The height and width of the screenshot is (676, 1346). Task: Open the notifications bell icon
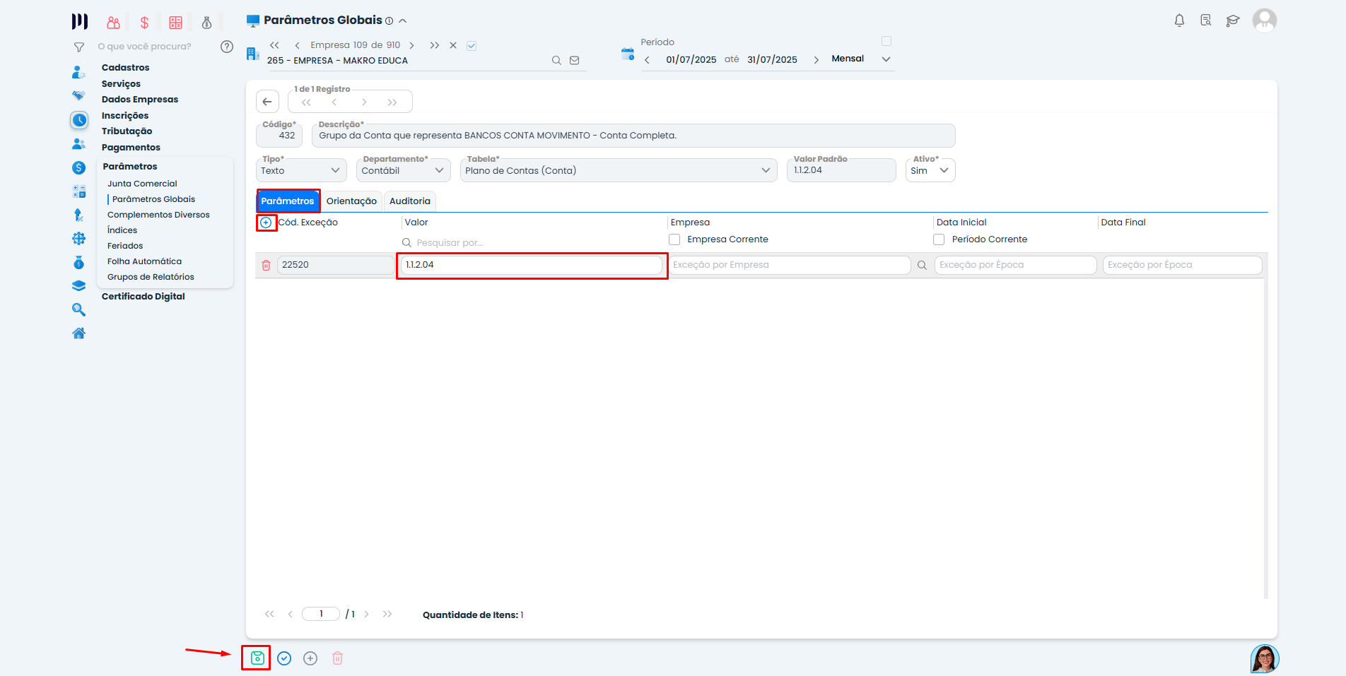[x=1179, y=20]
